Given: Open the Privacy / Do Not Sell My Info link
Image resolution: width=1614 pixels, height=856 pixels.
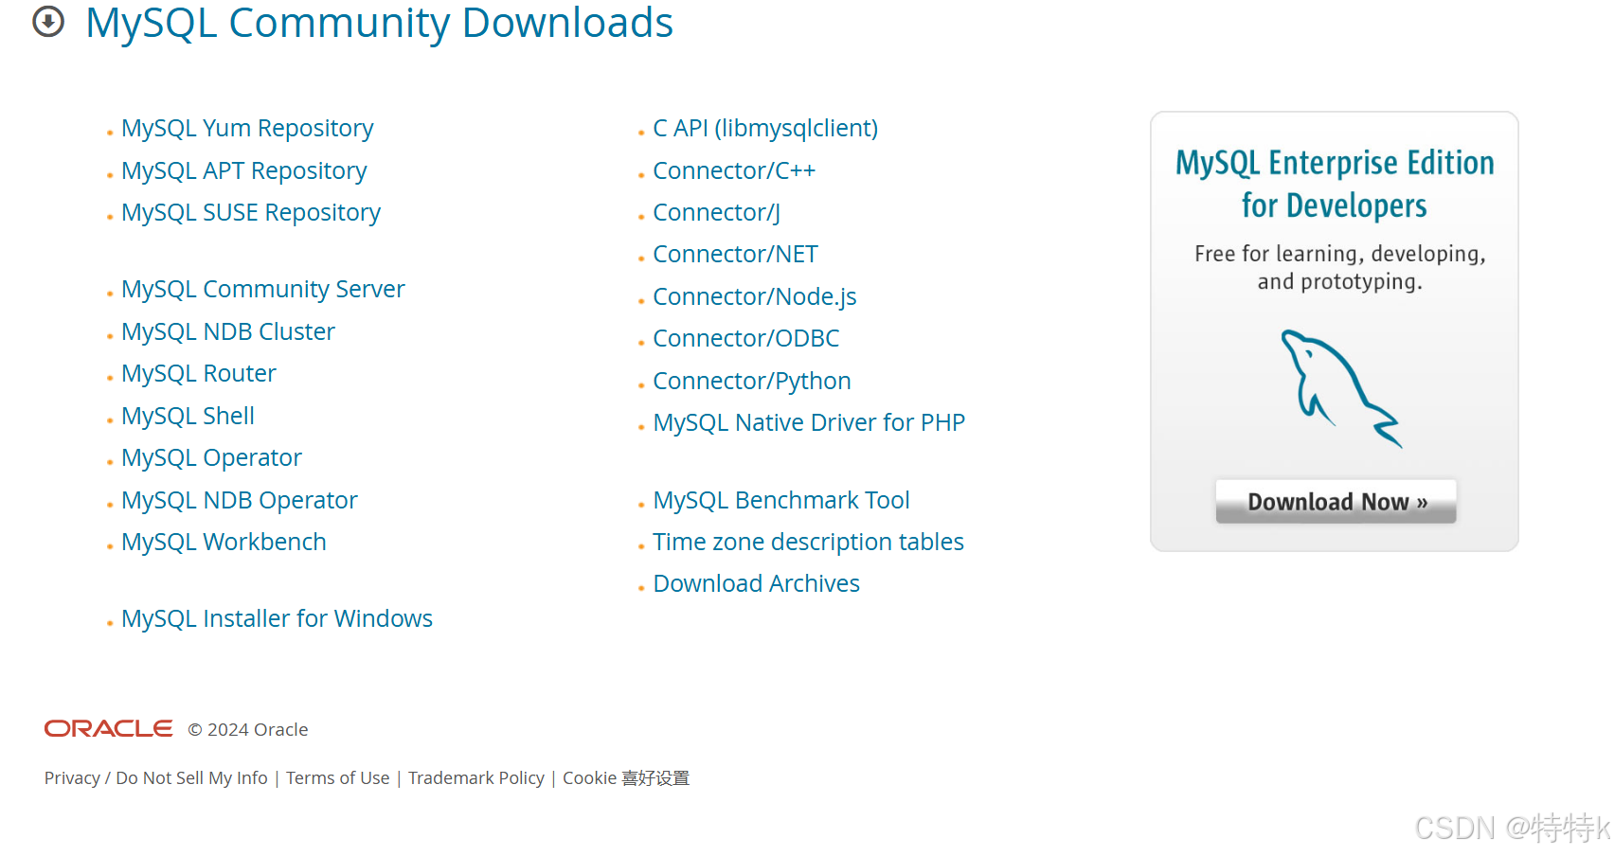Looking at the screenshot, I should (156, 777).
